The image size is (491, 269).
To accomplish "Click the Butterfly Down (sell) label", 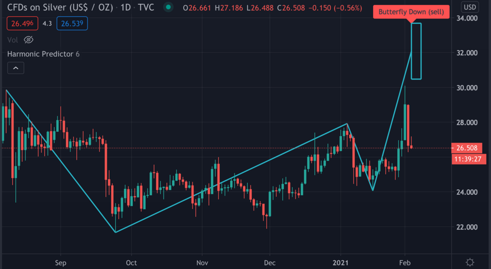I will (411, 12).
